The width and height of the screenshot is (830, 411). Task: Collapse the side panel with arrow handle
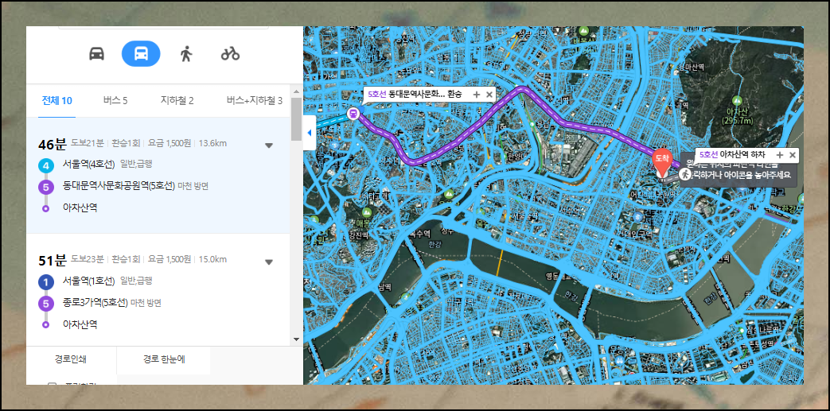[x=310, y=133]
